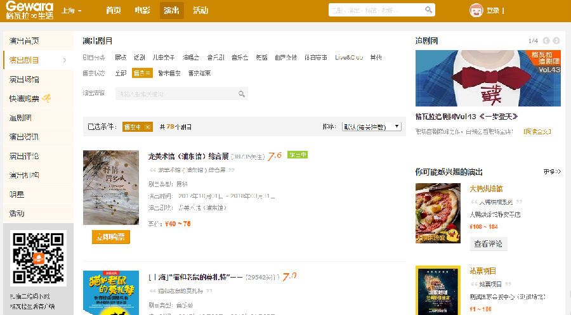Image resolution: width=571 pixels, height=315 pixels.
Task: Click the 阅读全文 read-more link
Action: [537, 131]
